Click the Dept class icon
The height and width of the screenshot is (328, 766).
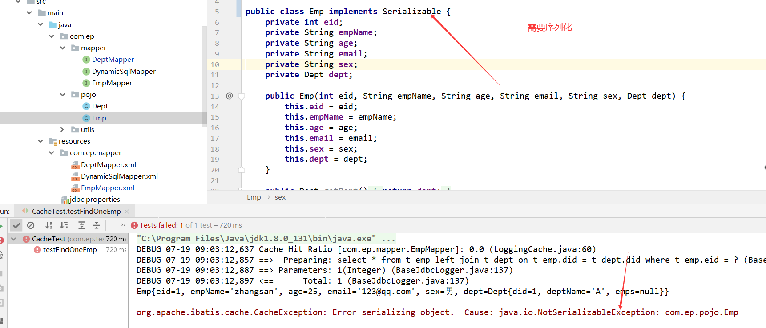[x=86, y=106]
